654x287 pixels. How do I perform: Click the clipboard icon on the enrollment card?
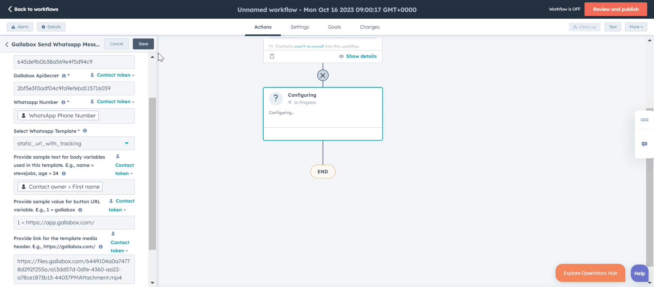click(272, 57)
